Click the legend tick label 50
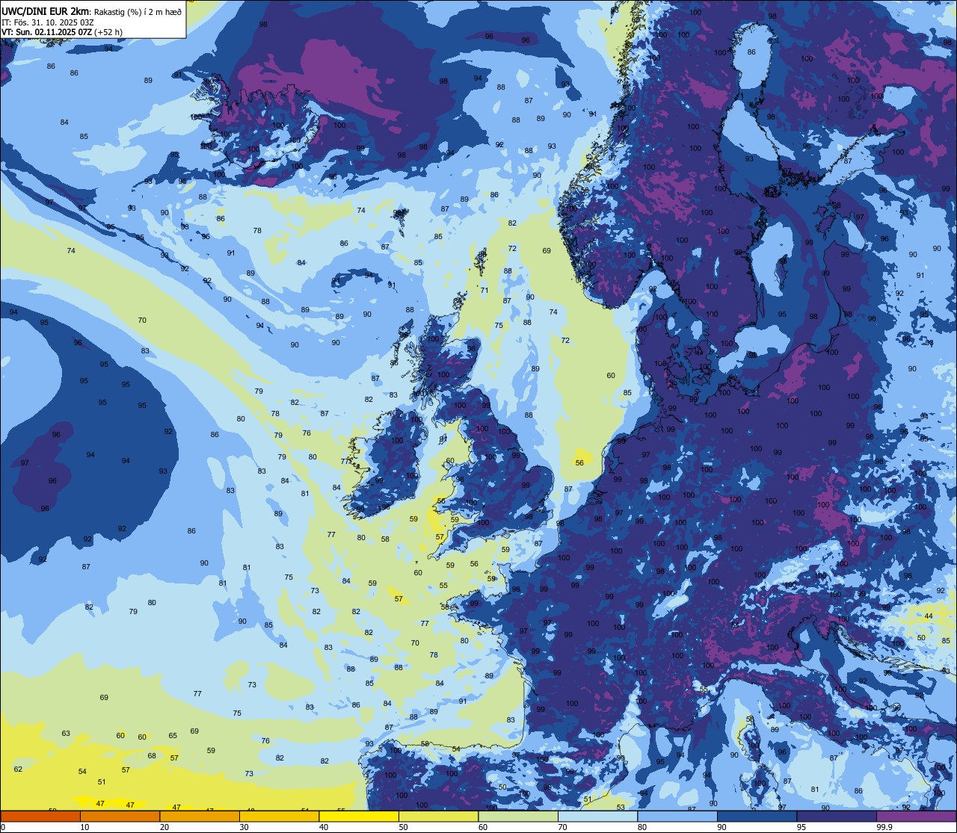This screenshot has height=833, width=957. (x=403, y=827)
